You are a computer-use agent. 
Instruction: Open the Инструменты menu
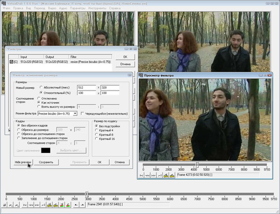pos(98,8)
